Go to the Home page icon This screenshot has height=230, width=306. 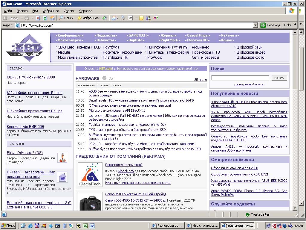pyautogui.click(x=52, y=18)
